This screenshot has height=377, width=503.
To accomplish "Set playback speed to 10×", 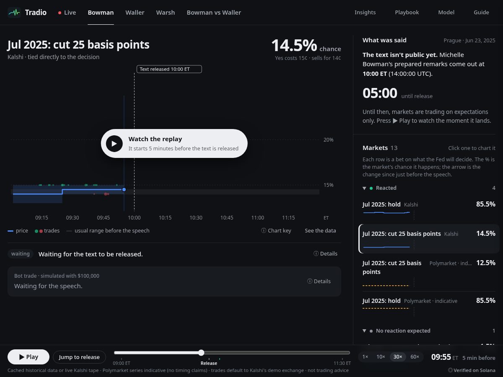I will click(381, 357).
